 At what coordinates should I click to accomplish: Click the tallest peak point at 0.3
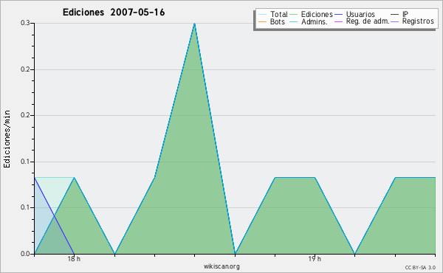(x=194, y=24)
